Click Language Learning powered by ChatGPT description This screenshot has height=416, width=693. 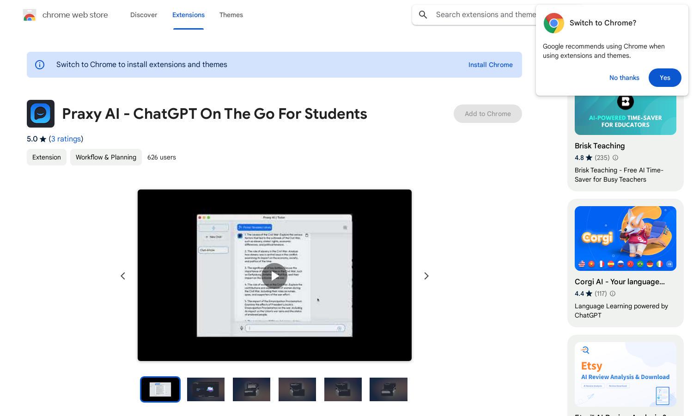(621, 311)
